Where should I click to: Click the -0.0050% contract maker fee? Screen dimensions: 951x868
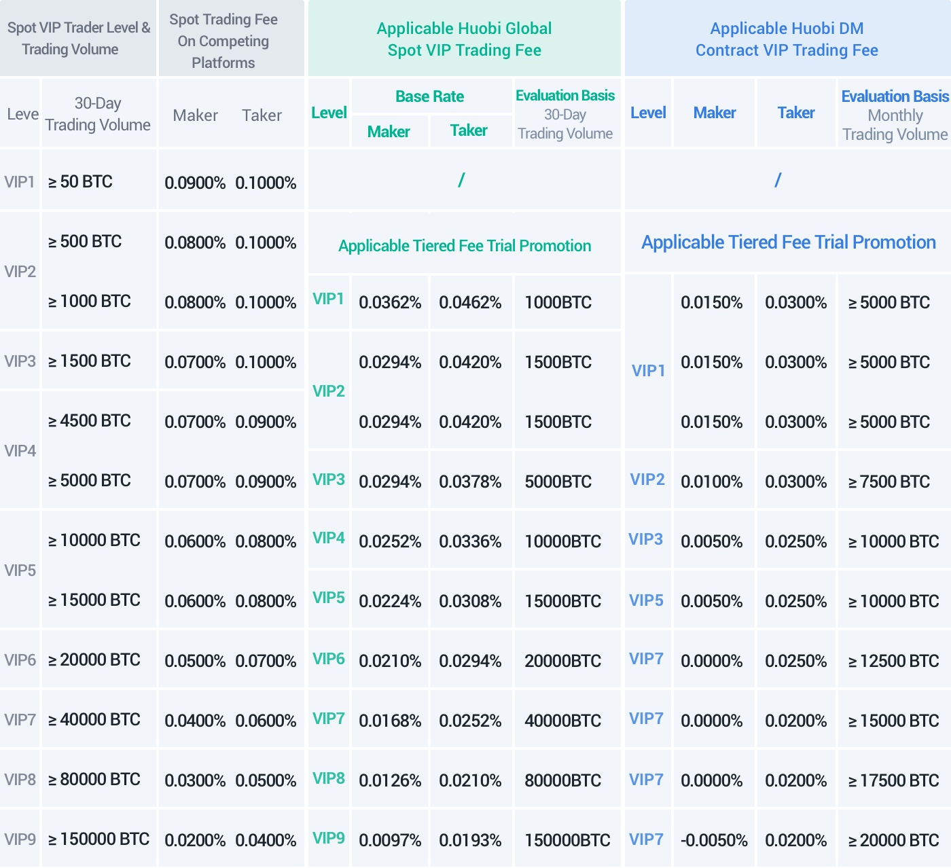coord(714,840)
